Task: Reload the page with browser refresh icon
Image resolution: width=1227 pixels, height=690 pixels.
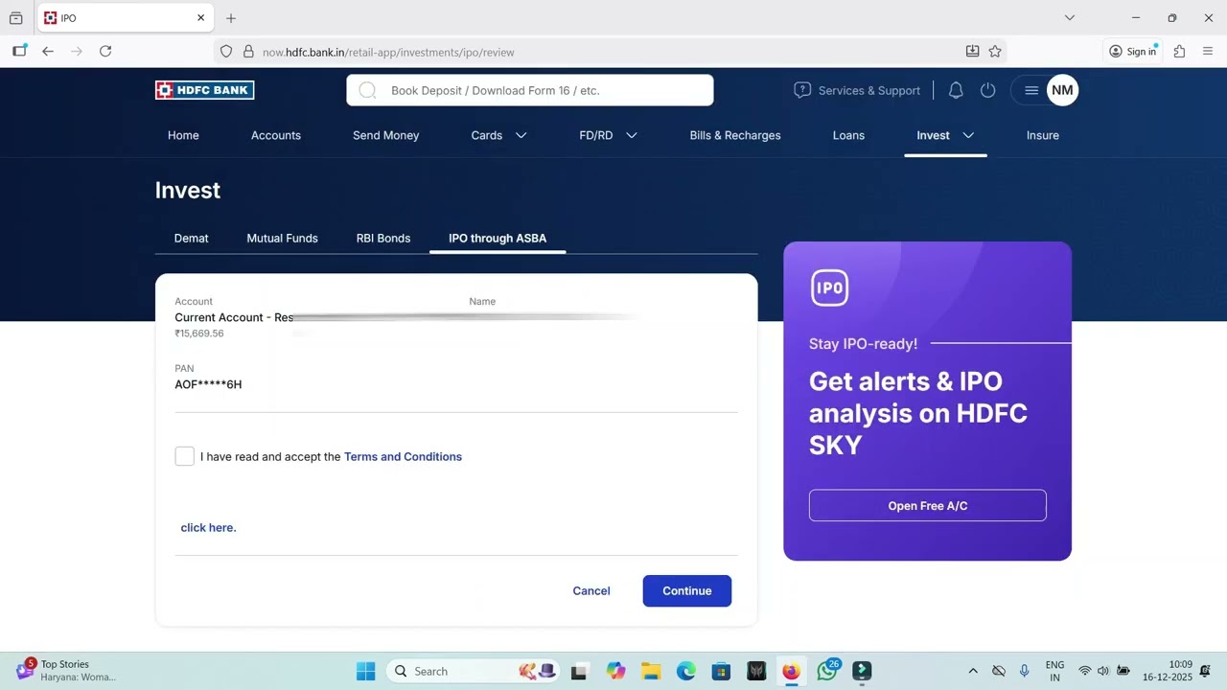Action: pos(105,52)
